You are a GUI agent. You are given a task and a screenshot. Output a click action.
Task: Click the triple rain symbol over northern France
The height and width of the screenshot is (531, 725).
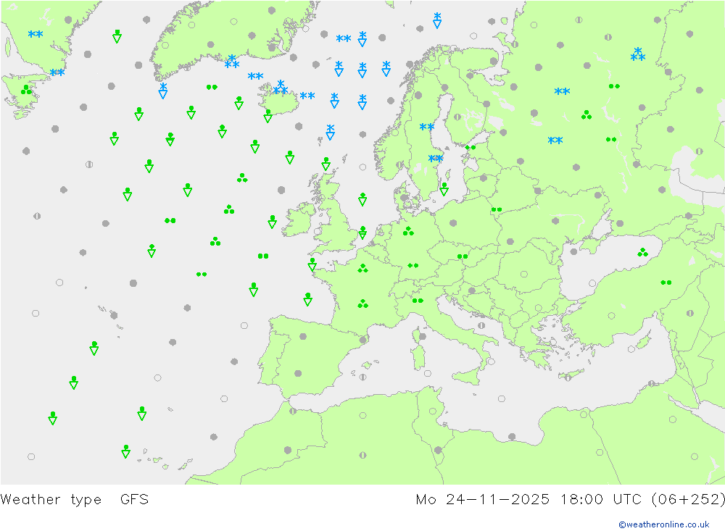[x=363, y=268]
